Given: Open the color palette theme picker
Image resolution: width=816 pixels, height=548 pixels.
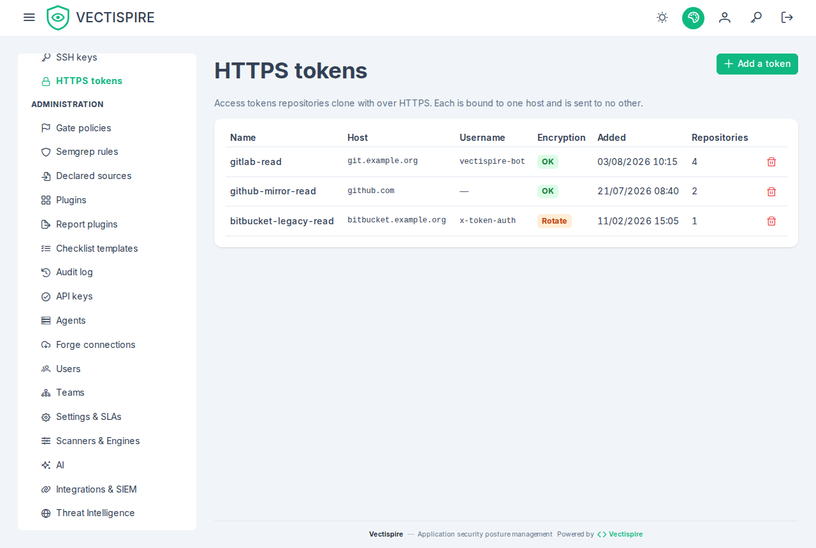Looking at the screenshot, I should (x=693, y=18).
